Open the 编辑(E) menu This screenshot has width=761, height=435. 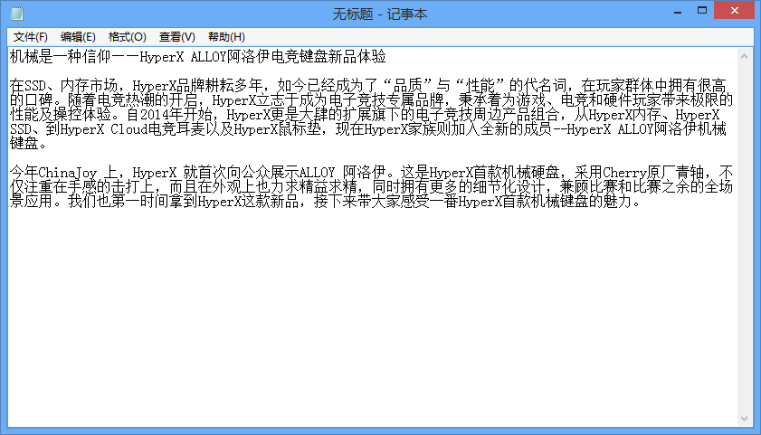coord(78,37)
